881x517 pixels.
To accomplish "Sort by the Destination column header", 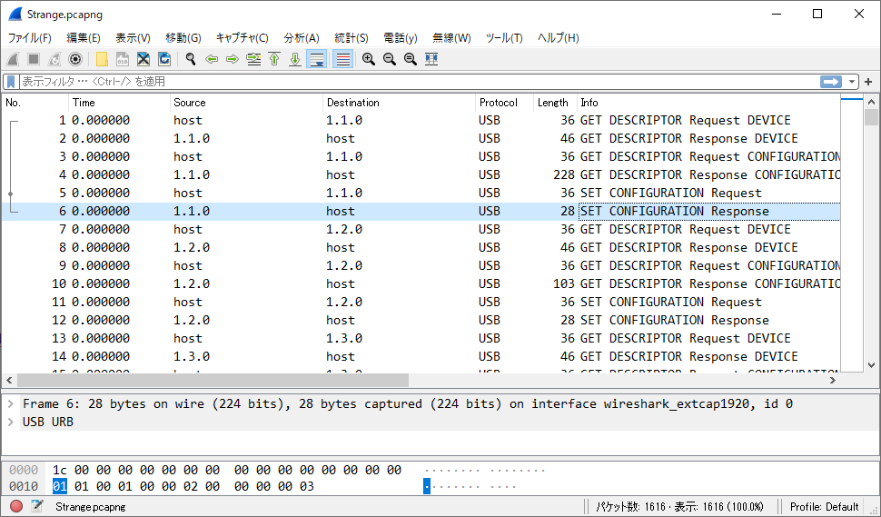I will (x=399, y=103).
